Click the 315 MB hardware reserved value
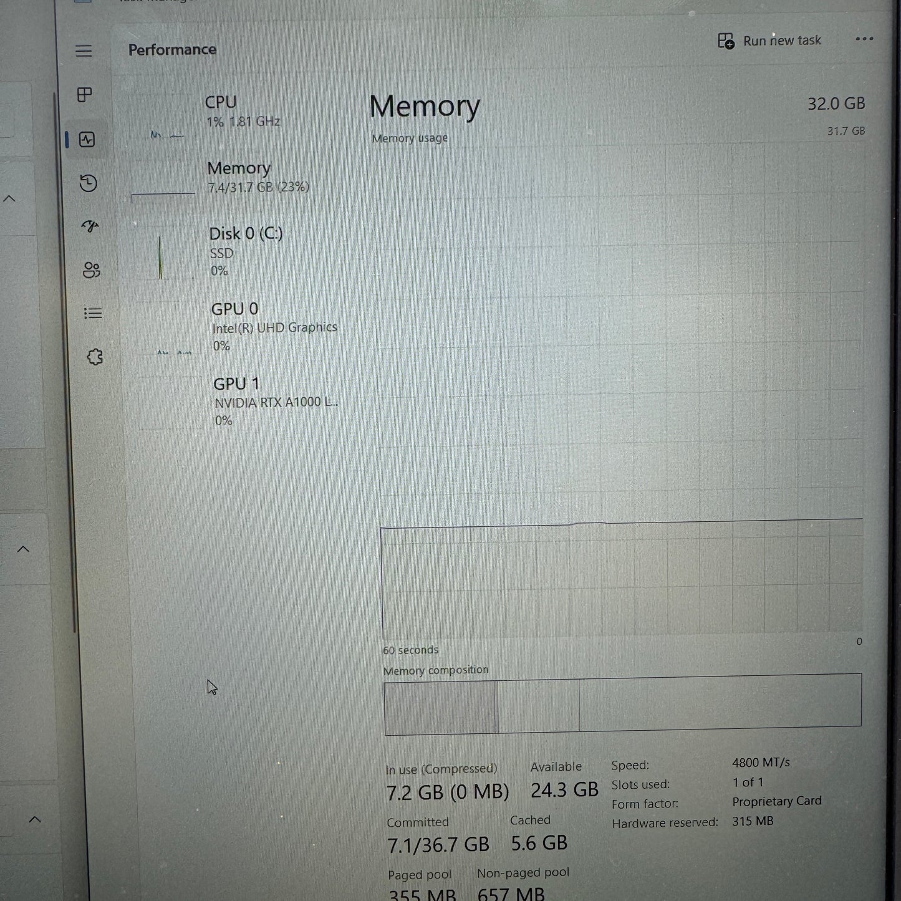Screen dimensions: 901x901 [x=753, y=821]
